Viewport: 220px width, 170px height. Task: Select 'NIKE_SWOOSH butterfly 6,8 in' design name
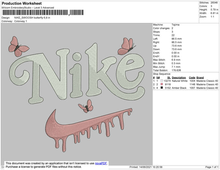[32, 18]
